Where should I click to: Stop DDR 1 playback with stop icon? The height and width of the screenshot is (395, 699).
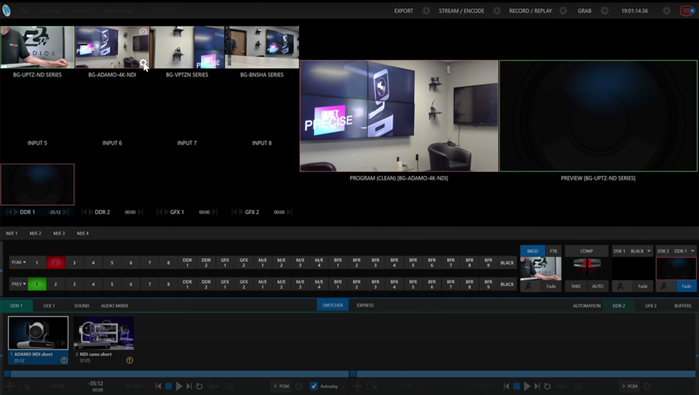[169, 386]
